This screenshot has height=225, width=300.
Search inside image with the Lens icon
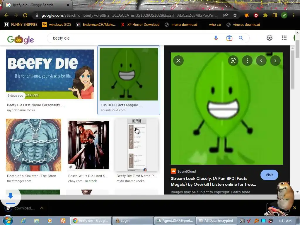[x=233, y=61]
